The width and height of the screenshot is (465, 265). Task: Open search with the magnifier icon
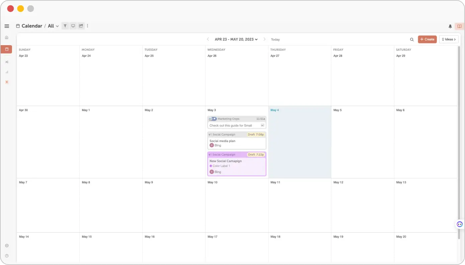point(412,39)
